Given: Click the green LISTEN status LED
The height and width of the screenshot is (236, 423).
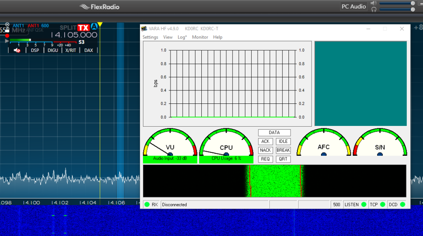Looking at the screenshot, I should pyautogui.click(x=364, y=204).
